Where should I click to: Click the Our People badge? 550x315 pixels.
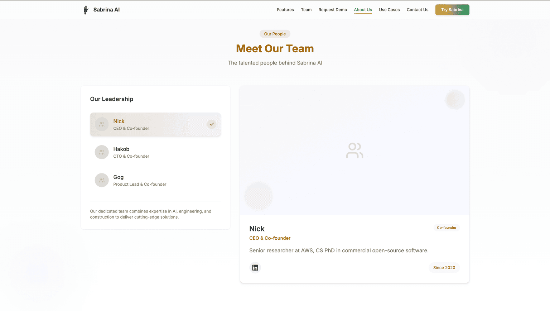click(x=275, y=34)
